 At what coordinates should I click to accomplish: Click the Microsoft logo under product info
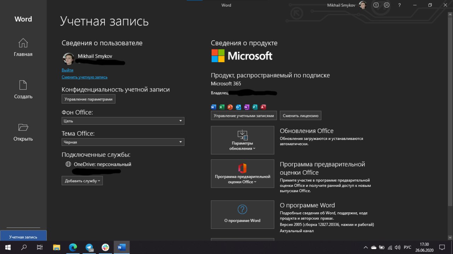point(242,56)
